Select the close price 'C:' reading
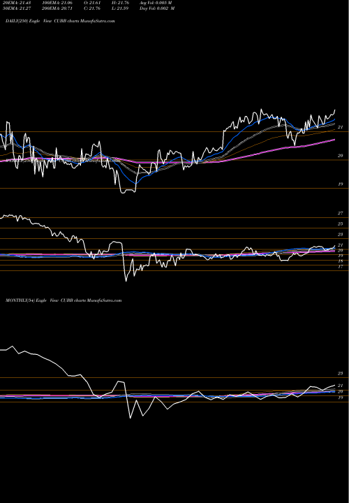The width and height of the screenshot is (349, 503). pos(91,8)
